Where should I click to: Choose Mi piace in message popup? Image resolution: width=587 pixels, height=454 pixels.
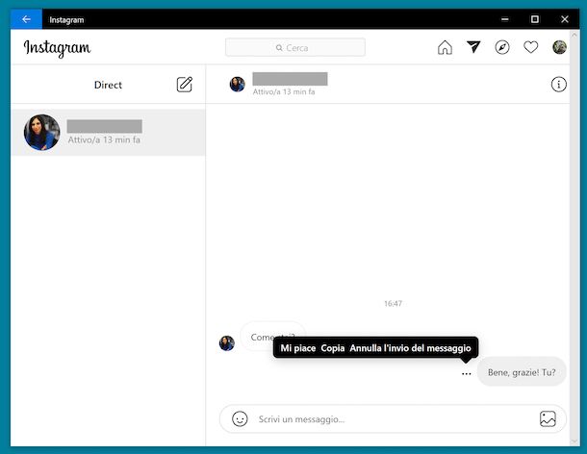pos(298,348)
